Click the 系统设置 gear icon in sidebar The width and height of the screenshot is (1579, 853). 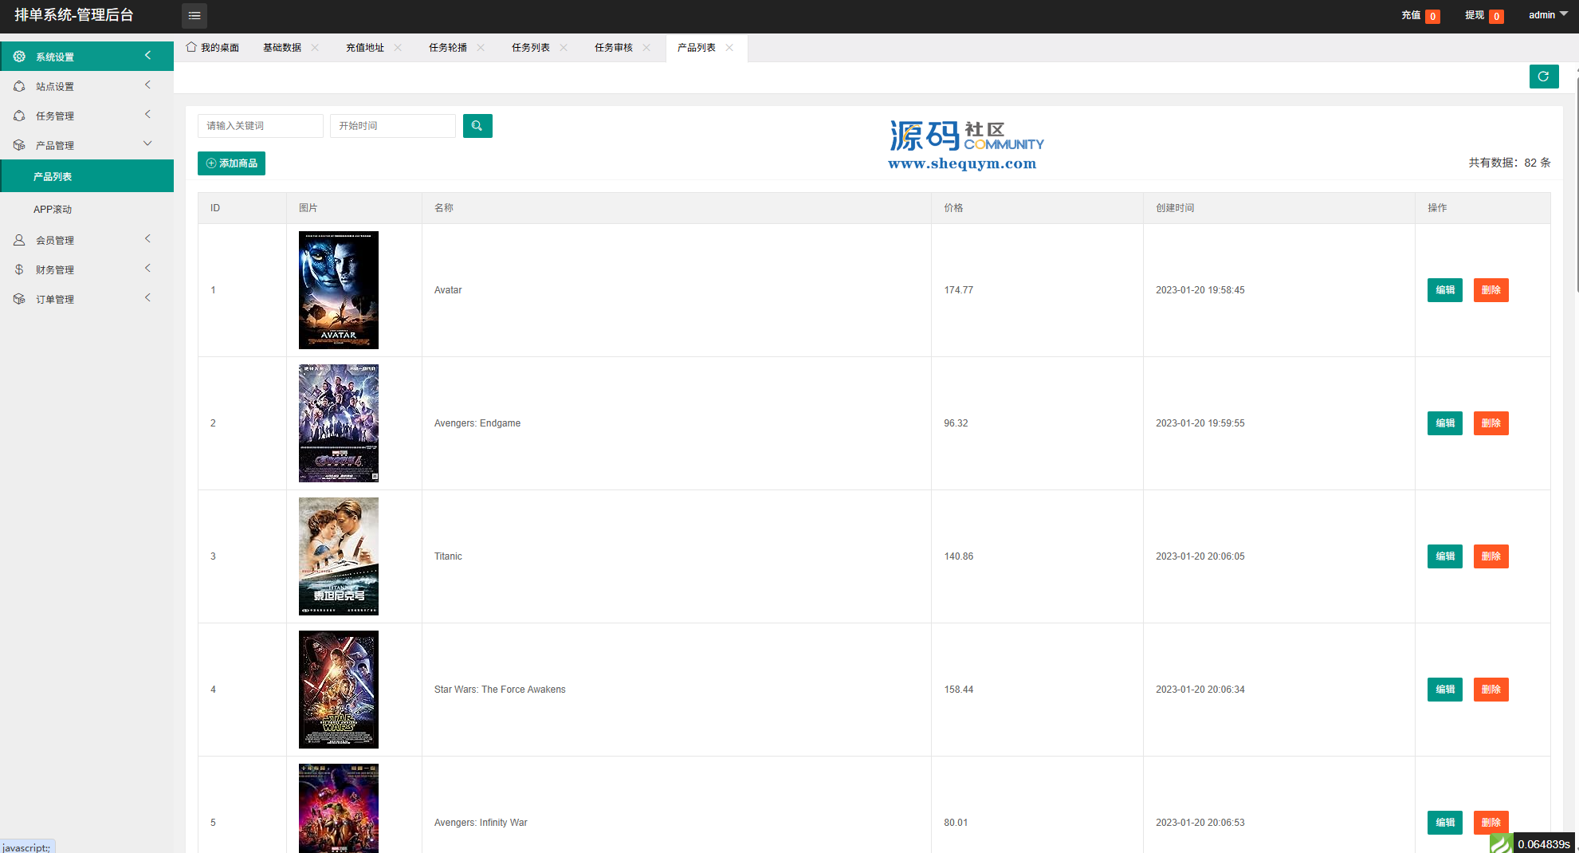click(x=19, y=57)
